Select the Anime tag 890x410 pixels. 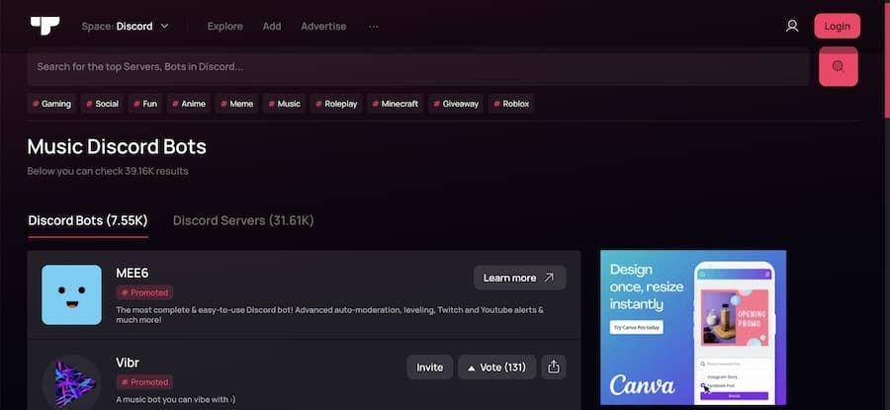click(x=189, y=104)
